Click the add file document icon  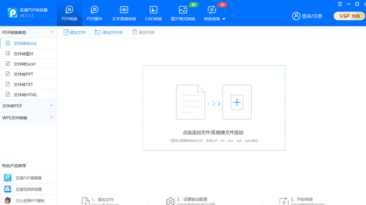point(66,32)
